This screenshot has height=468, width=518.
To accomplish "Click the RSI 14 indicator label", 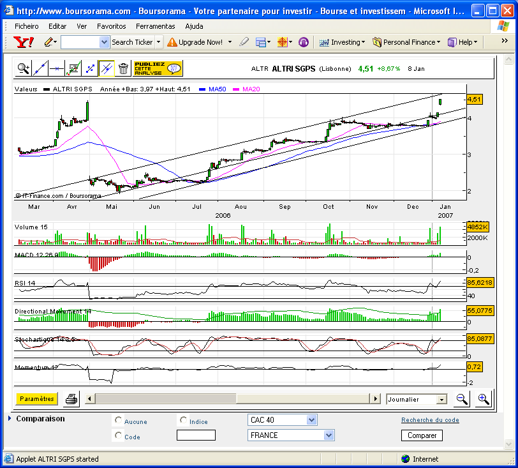I will tap(25, 283).
